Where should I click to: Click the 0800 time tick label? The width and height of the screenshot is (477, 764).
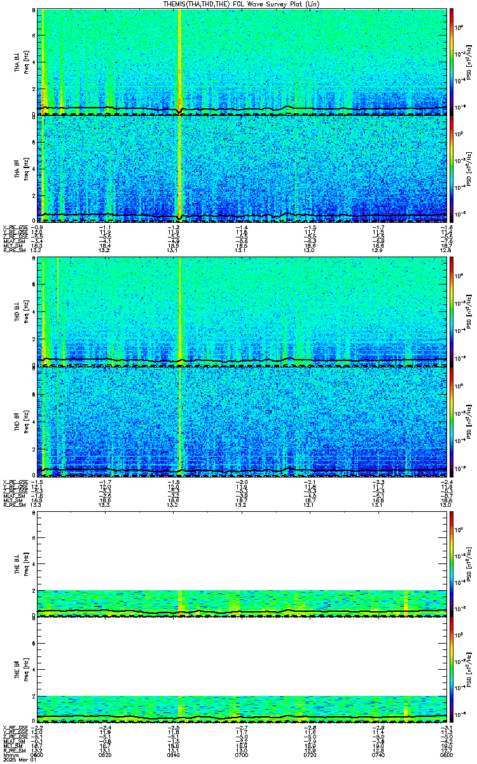click(446, 755)
